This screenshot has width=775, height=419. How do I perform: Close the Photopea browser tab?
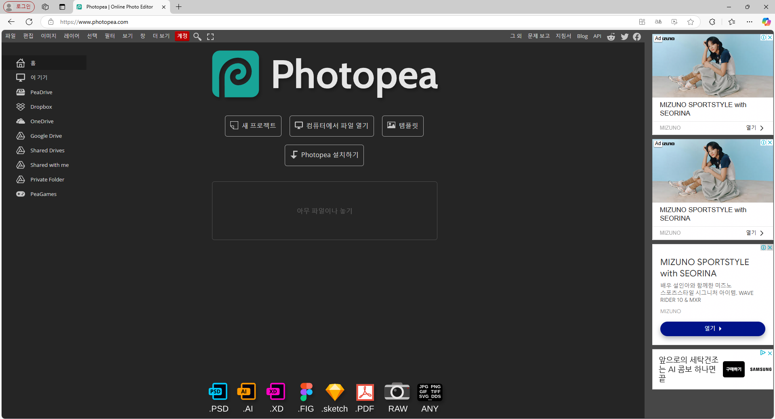click(164, 7)
